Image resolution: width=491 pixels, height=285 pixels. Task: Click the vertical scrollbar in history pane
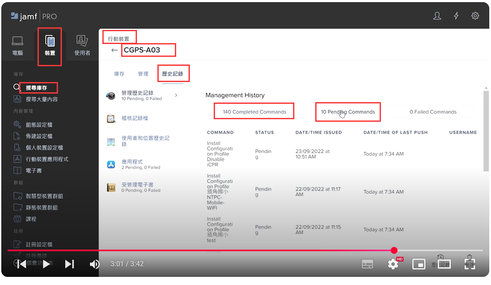pos(486,131)
